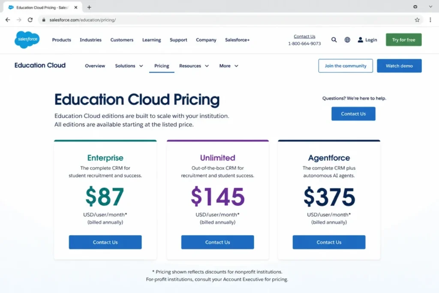Click the Join the community button
Viewport: 439px width, 293px height.
coord(346,66)
